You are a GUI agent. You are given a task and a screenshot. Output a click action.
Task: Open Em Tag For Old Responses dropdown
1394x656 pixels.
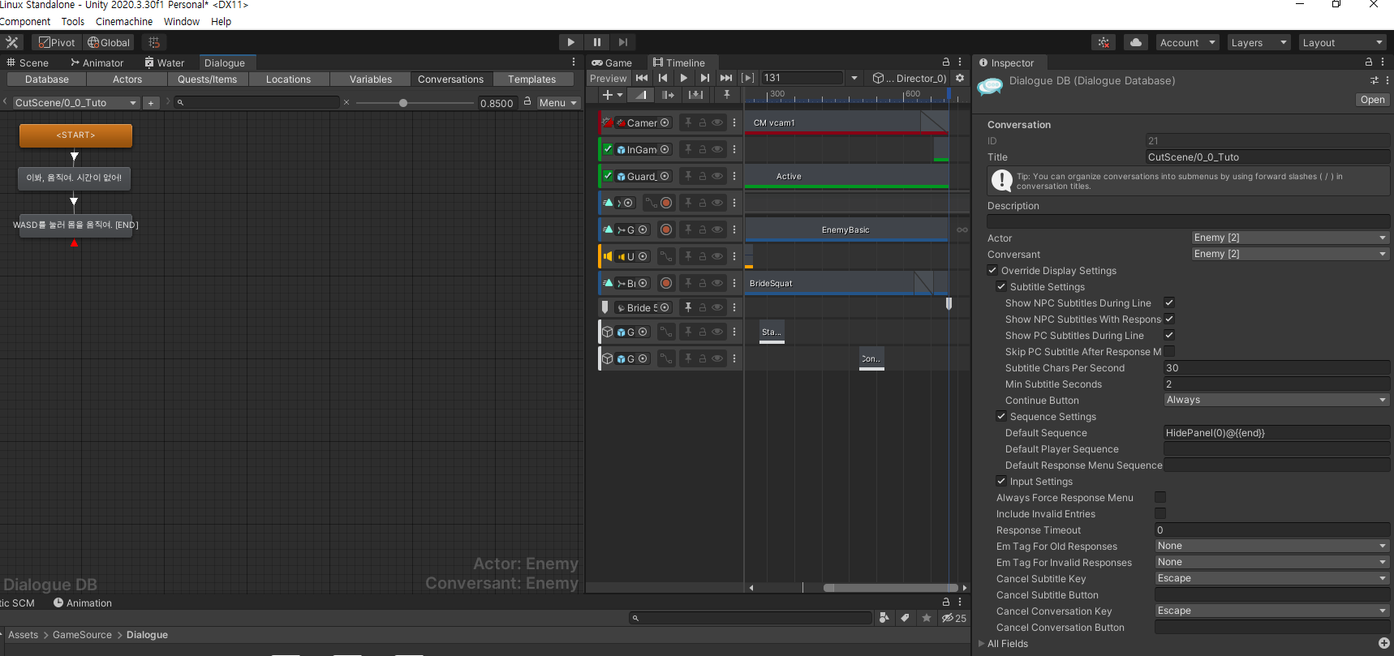[x=1272, y=546]
